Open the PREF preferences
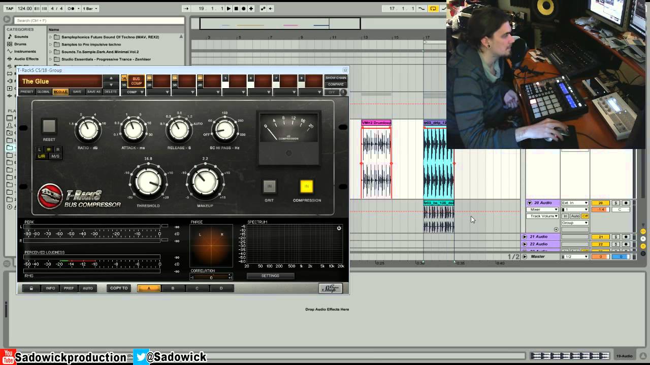 click(x=69, y=288)
